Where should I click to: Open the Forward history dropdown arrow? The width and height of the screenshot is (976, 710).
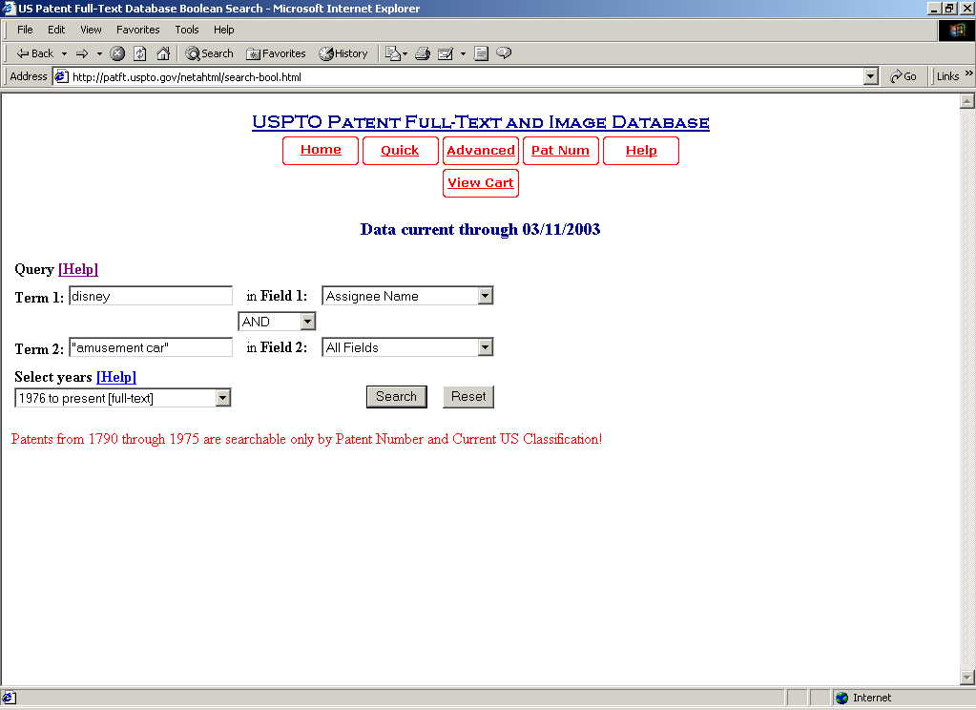pos(99,53)
